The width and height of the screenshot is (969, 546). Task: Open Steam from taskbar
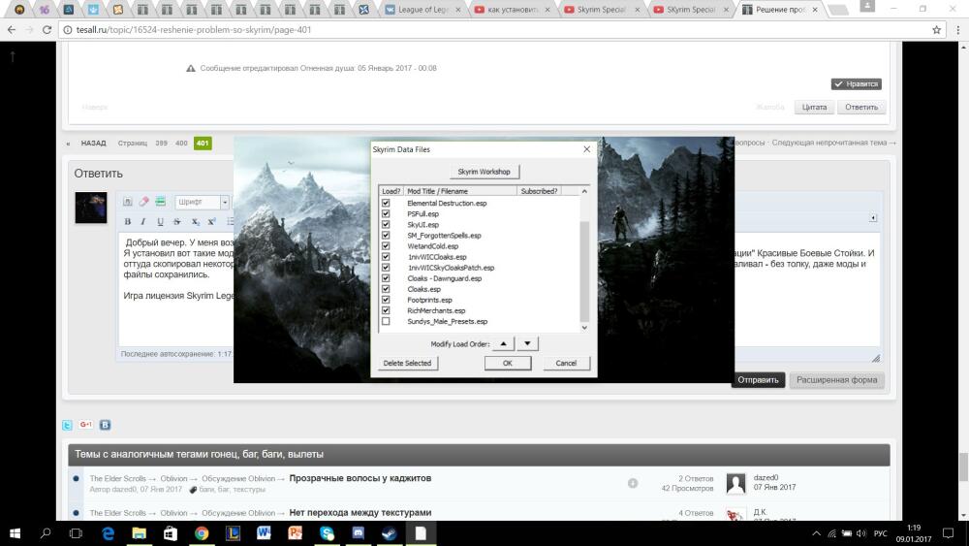(389, 533)
